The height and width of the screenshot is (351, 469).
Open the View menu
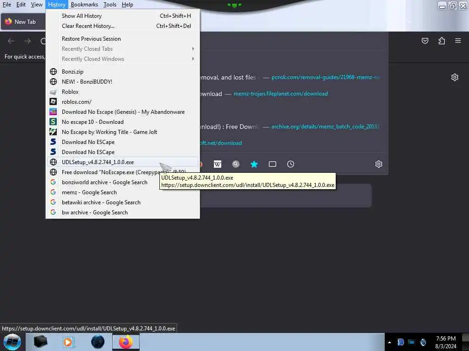tap(37, 5)
